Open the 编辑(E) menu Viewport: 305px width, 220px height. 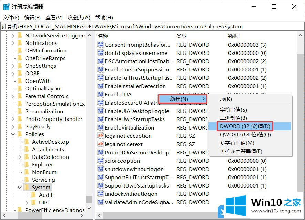coord(32,18)
